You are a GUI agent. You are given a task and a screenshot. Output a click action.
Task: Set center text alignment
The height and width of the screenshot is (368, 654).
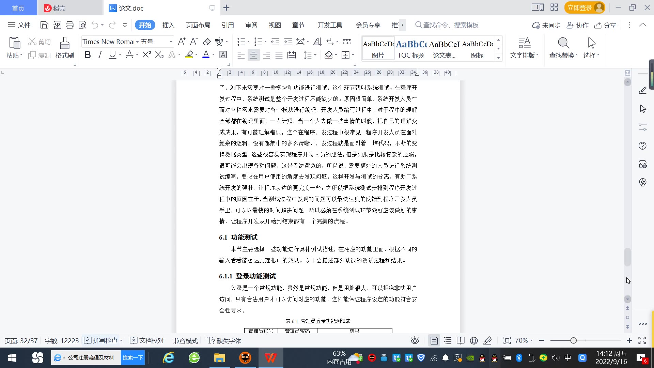pos(253,55)
